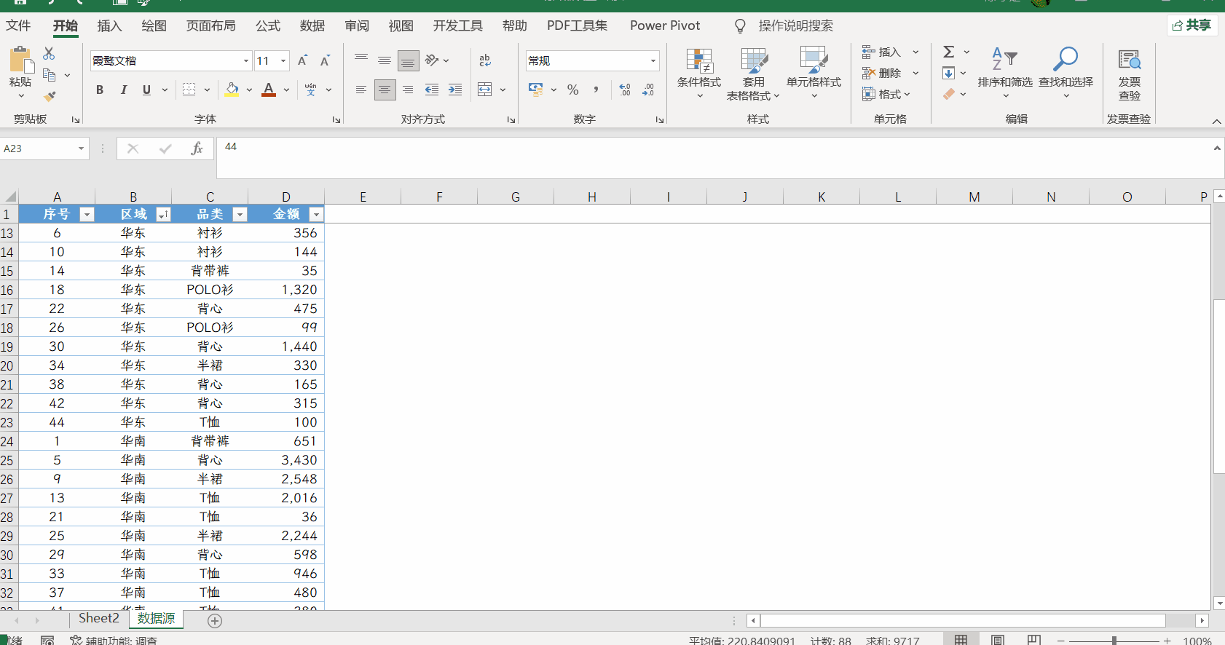Increase decimal places
1225x645 pixels.
pos(625,90)
